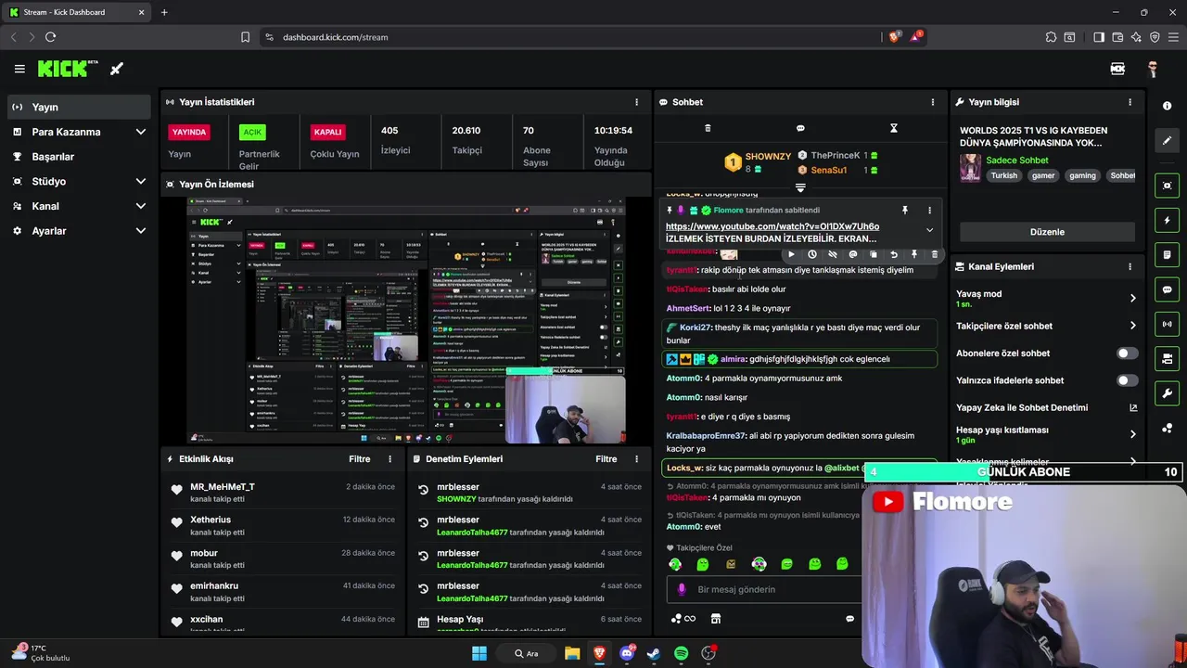
Task: Open the Windows Start menu
Action: click(x=479, y=654)
